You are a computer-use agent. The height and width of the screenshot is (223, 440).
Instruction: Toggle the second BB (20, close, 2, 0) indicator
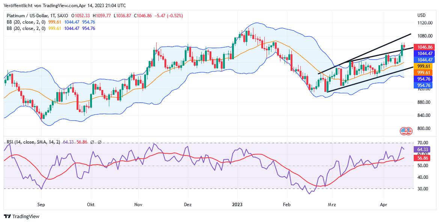click(x=26, y=28)
